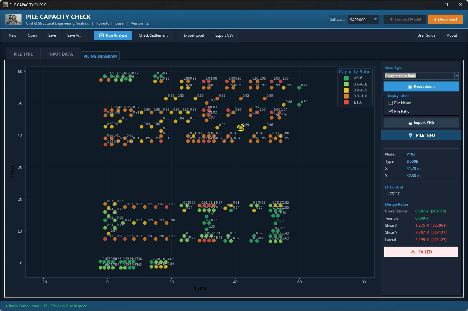The height and width of the screenshot is (311, 468).
Task: Click the Export PNG button
Action: [x=421, y=123]
